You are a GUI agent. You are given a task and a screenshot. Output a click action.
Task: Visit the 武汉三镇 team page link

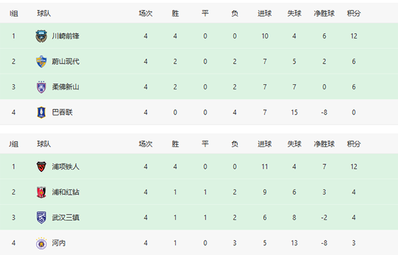click(x=66, y=217)
